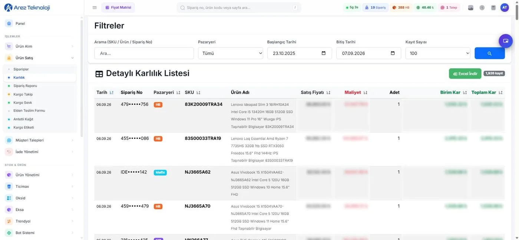
Task: Click the Fiyat Matrisi button
Action: pos(118,7)
